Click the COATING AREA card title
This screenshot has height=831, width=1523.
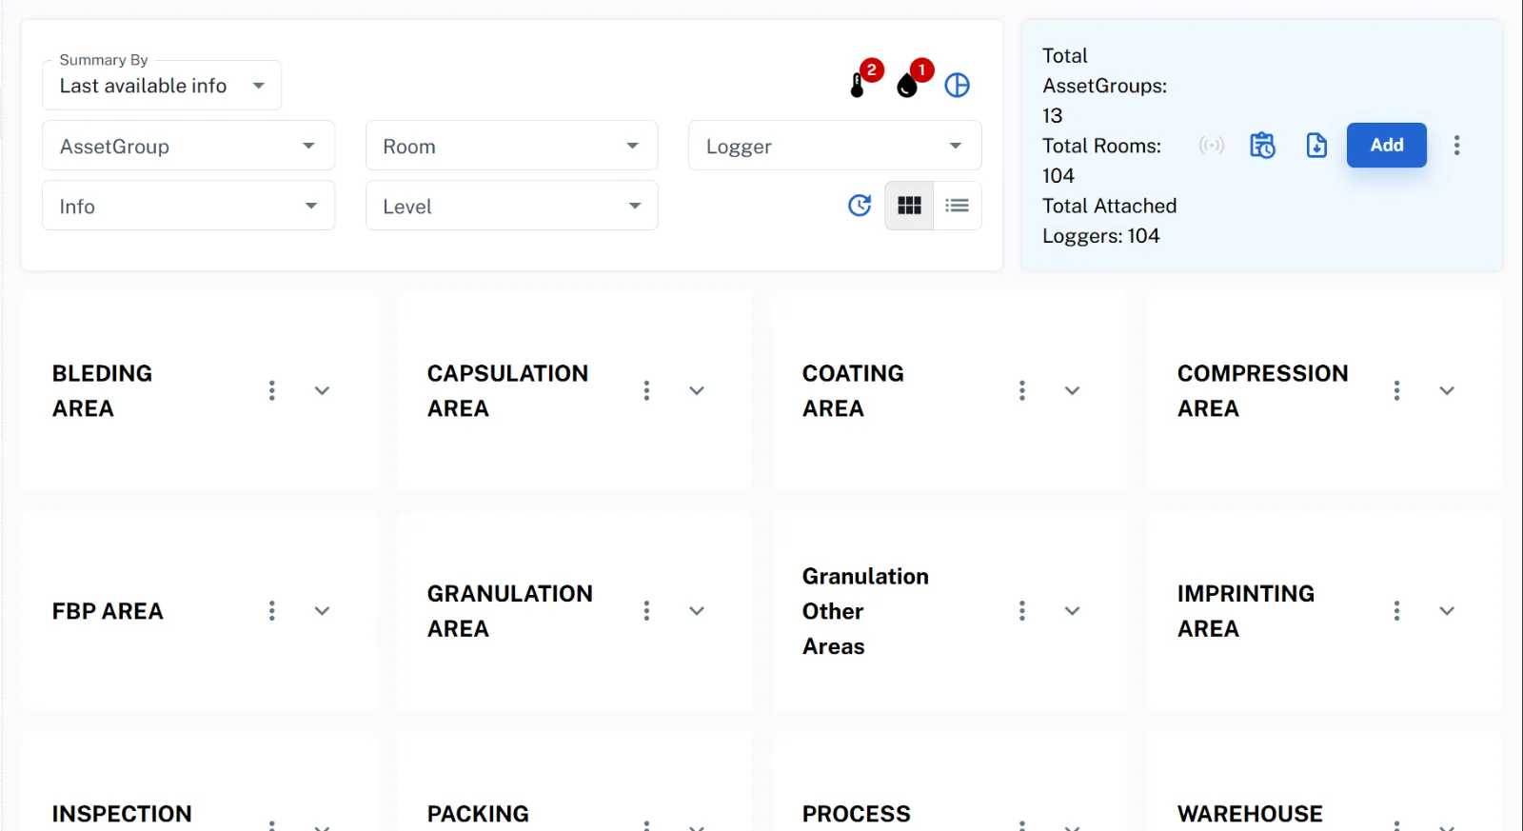[x=853, y=390]
